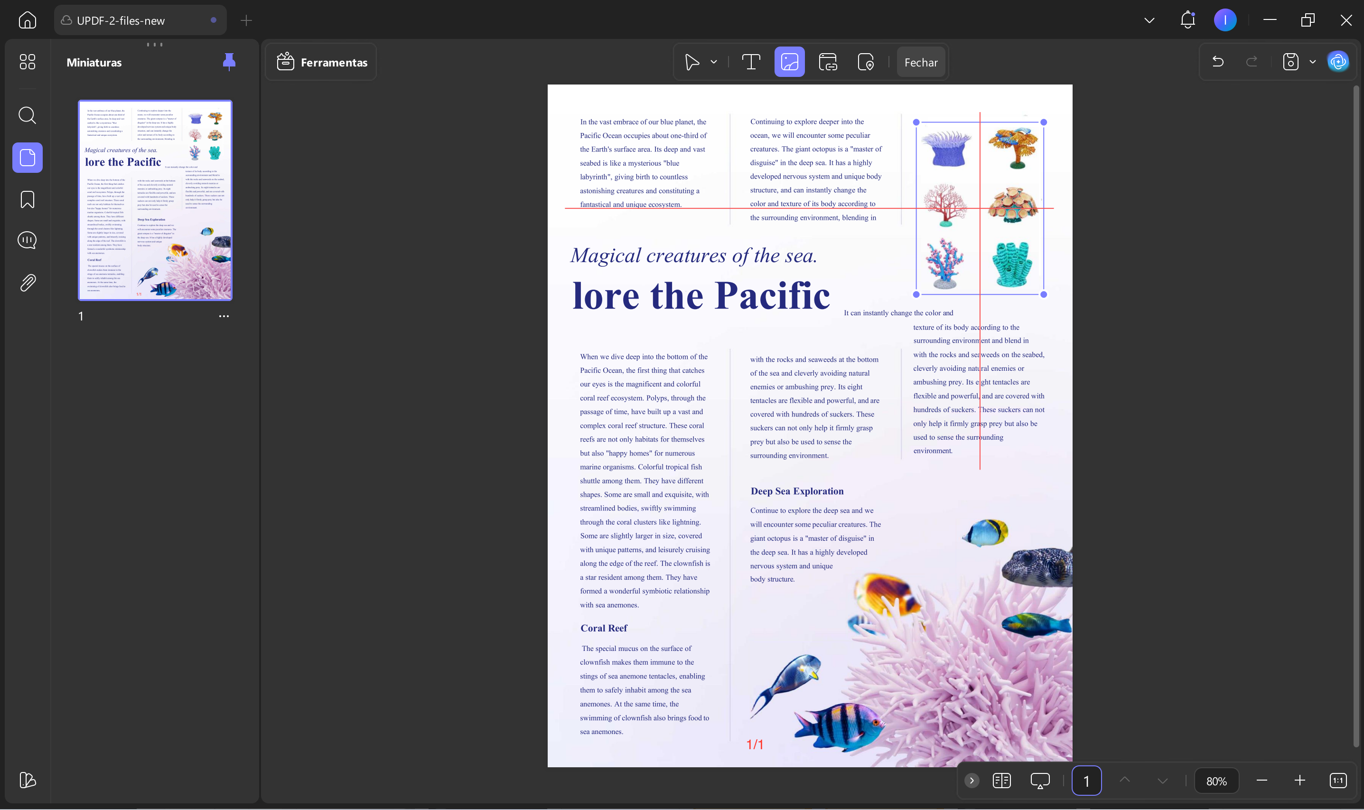
Task: Switch to the UPDF-2-files-new tab
Action: point(121,21)
